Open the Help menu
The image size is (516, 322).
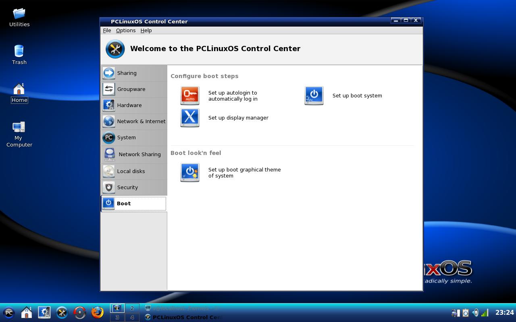coord(146,30)
